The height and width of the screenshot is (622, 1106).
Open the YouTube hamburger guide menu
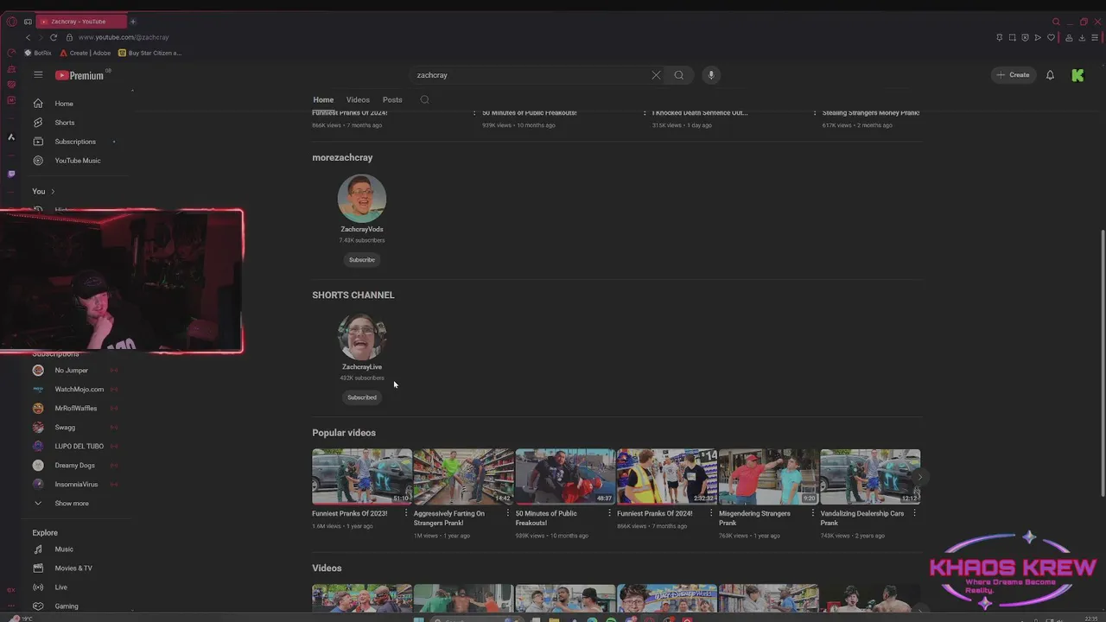(x=38, y=75)
